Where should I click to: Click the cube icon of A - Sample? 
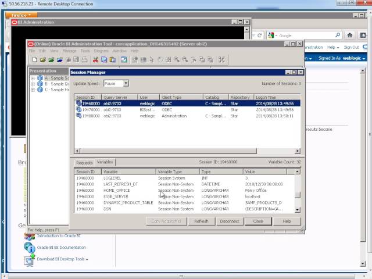(x=40, y=78)
